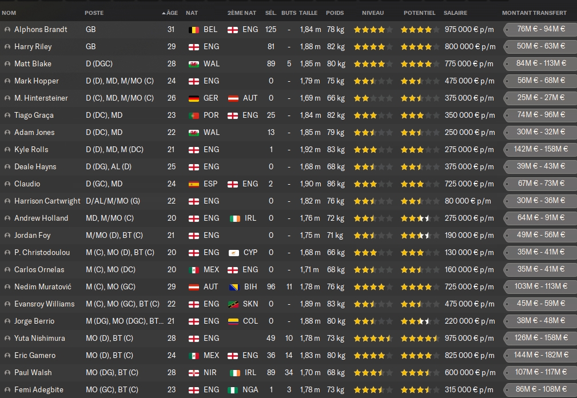Click transfer value 126M € - 158M €
577x398 pixels.
[540, 338]
